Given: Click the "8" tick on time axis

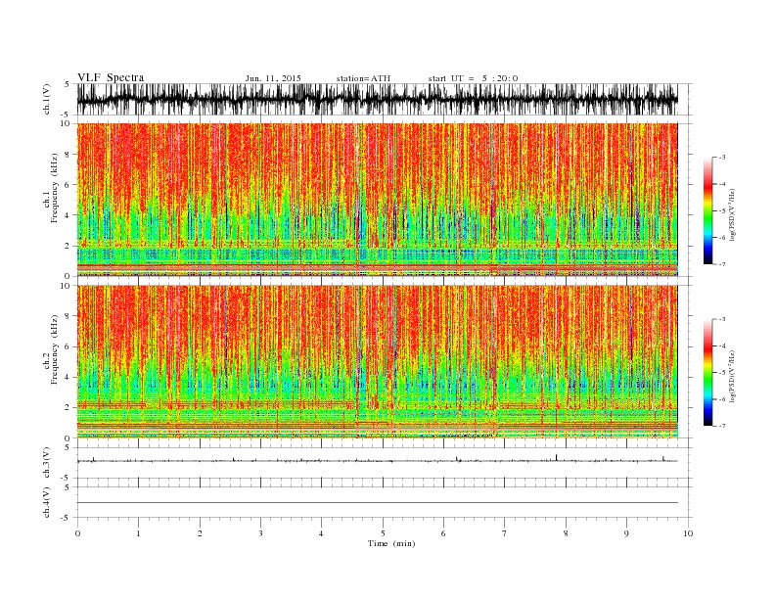Looking at the screenshot, I should point(566,533).
